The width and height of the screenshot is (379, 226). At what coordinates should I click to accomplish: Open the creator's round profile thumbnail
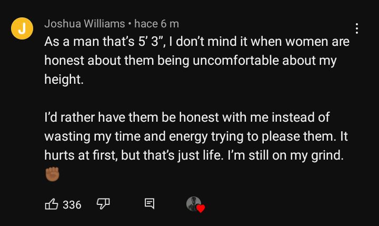click(193, 204)
